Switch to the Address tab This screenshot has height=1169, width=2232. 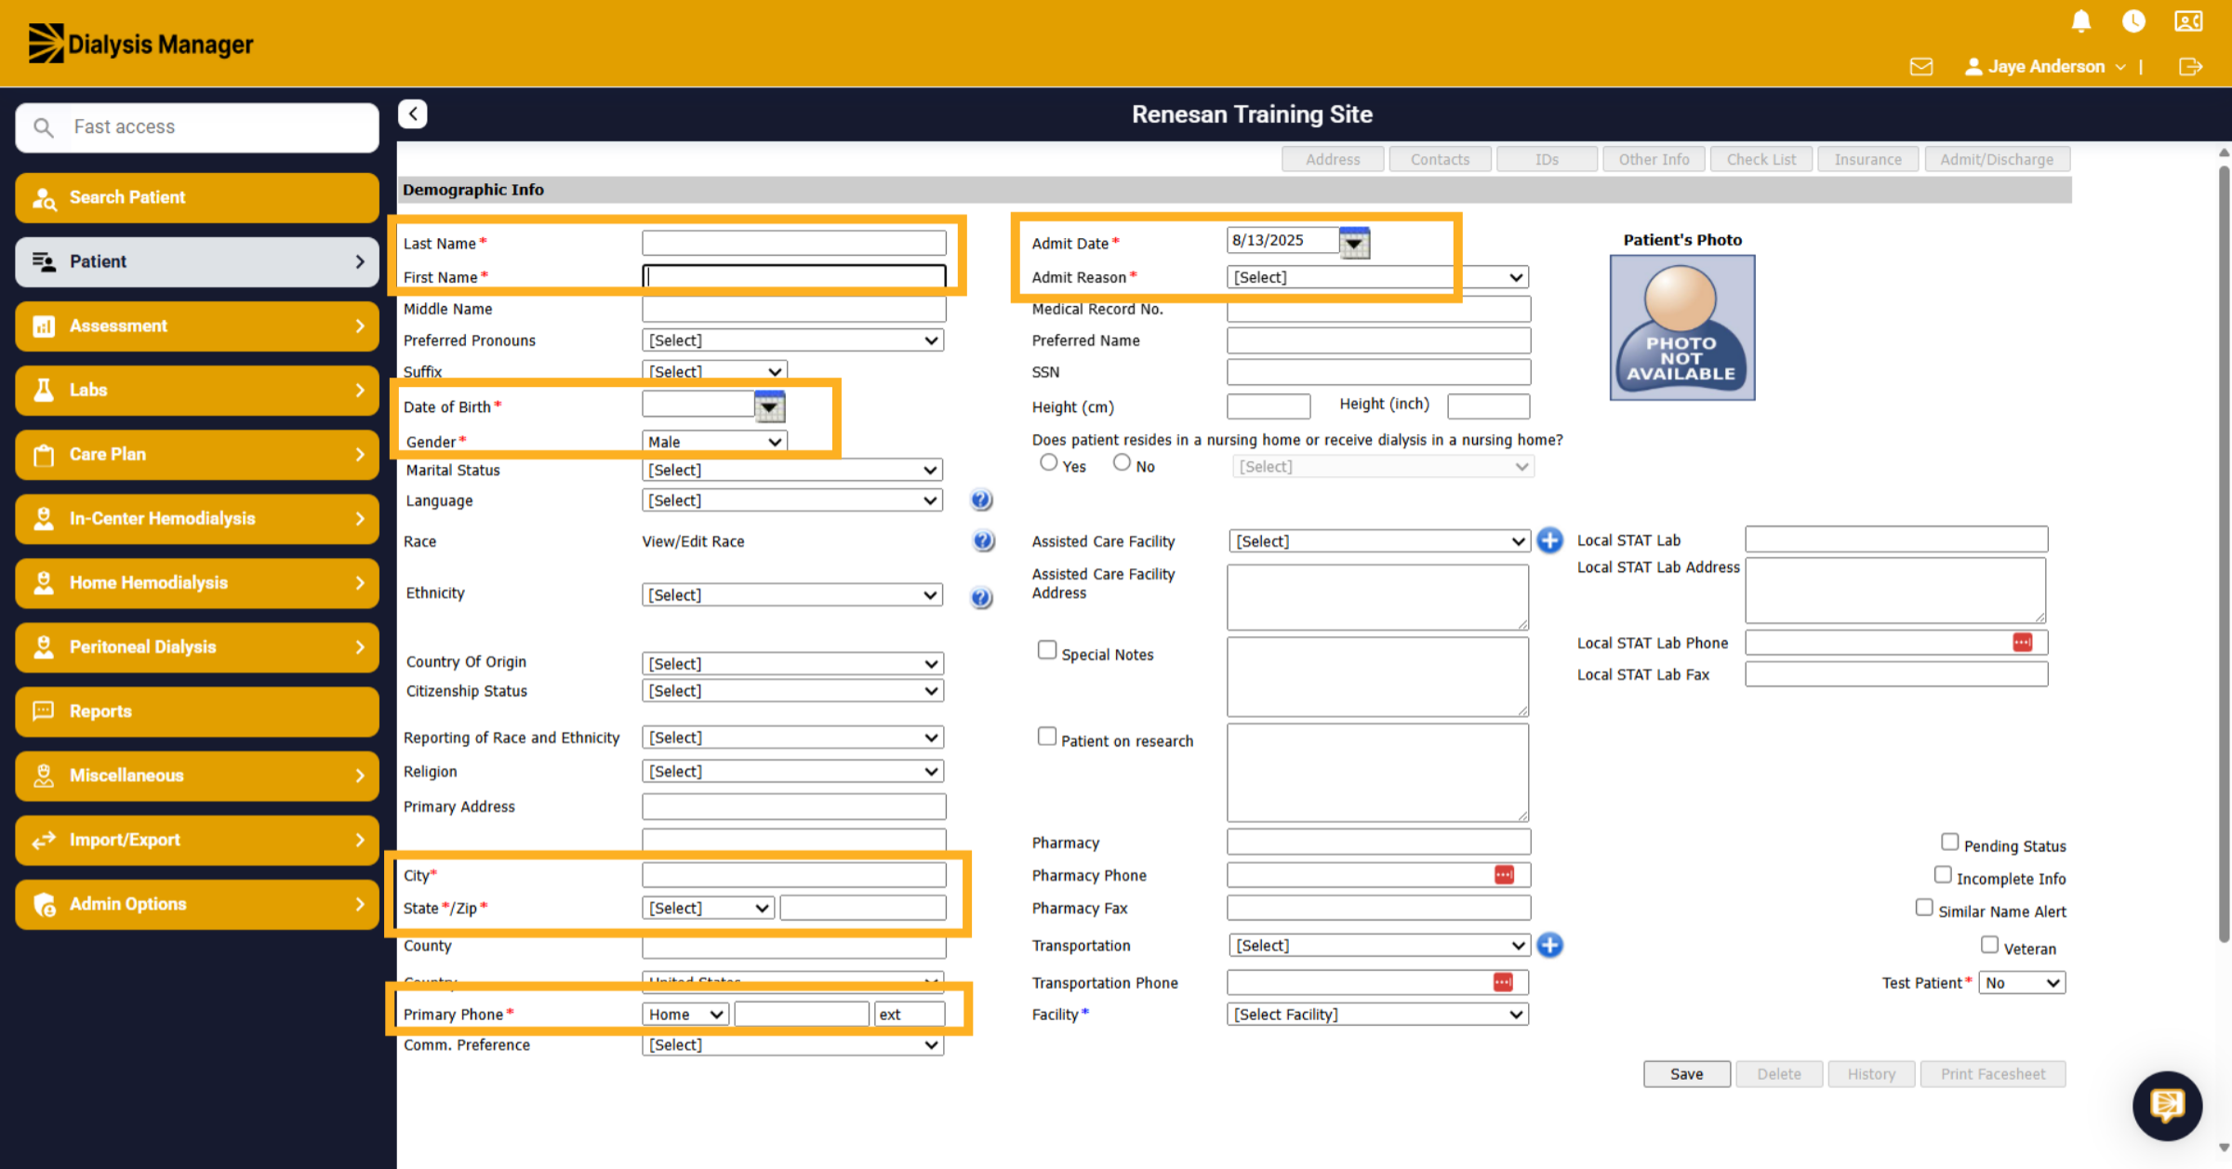click(1333, 159)
